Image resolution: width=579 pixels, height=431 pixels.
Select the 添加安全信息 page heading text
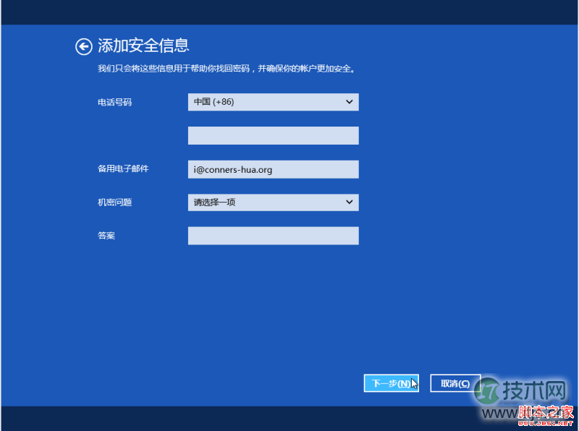tap(143, 46)
